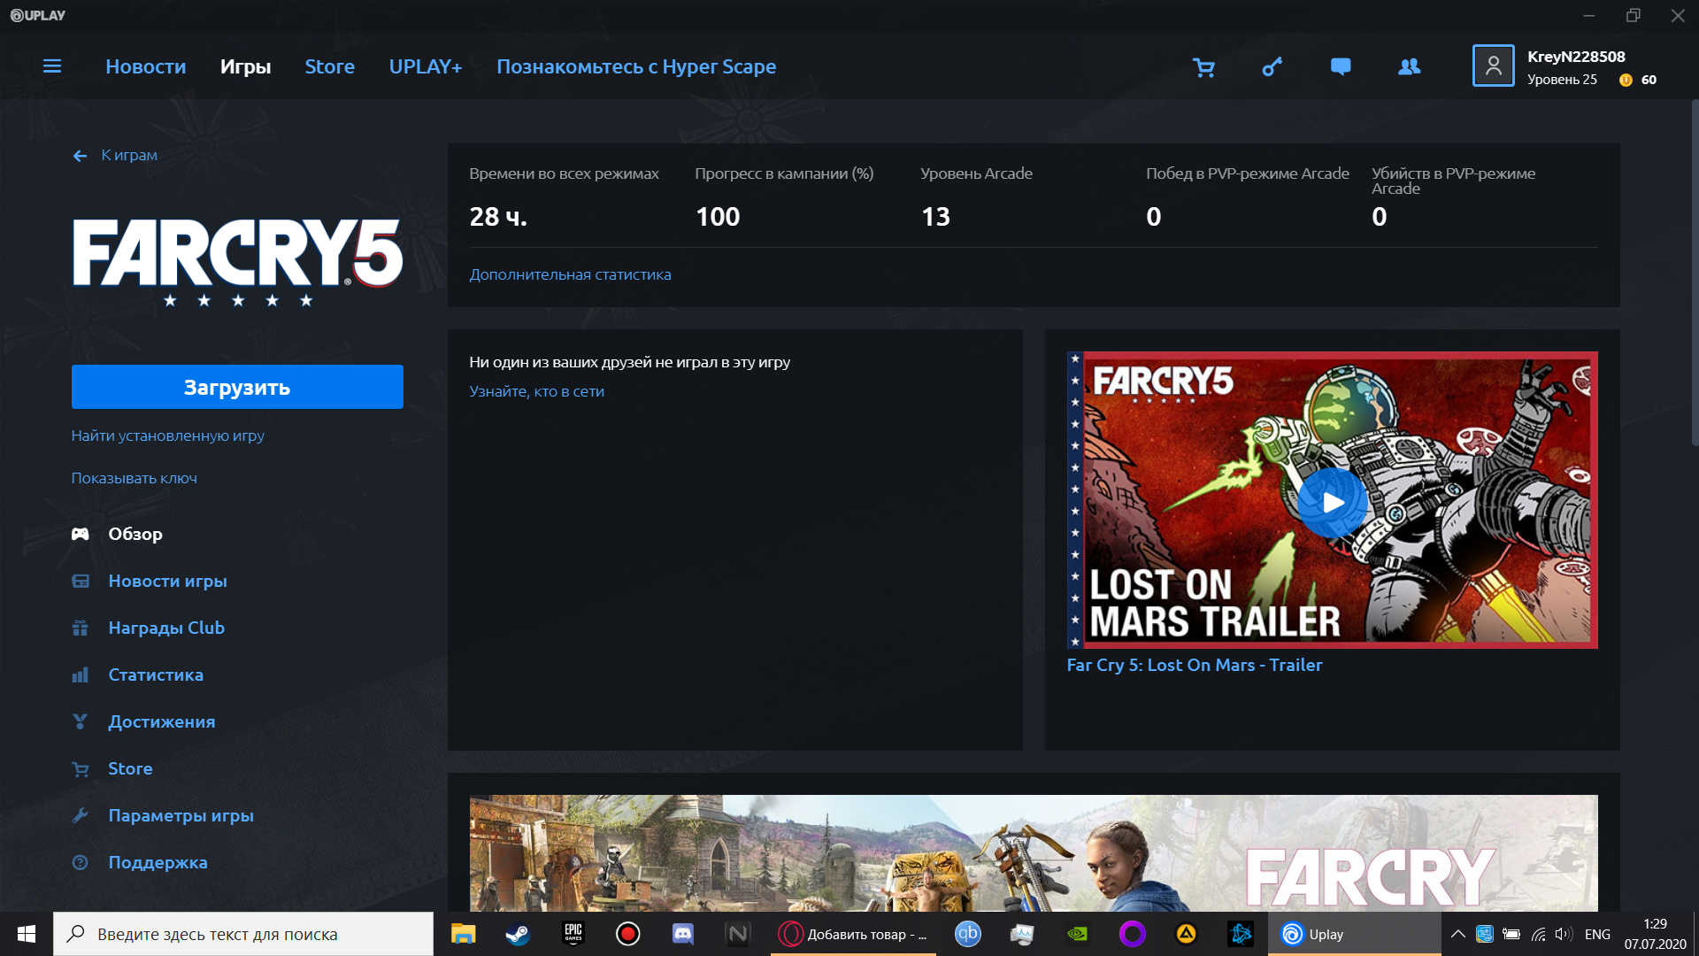Click the KreyN228508 username
1699x956 pixels.
(x=1576, y=57)
